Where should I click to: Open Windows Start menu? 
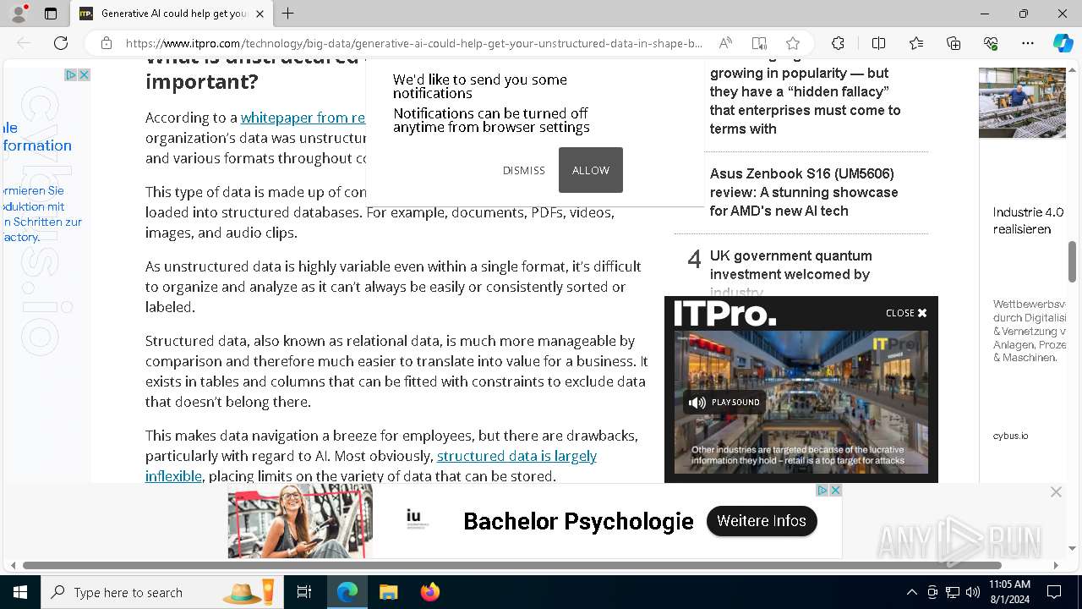(x=20, y=592)
